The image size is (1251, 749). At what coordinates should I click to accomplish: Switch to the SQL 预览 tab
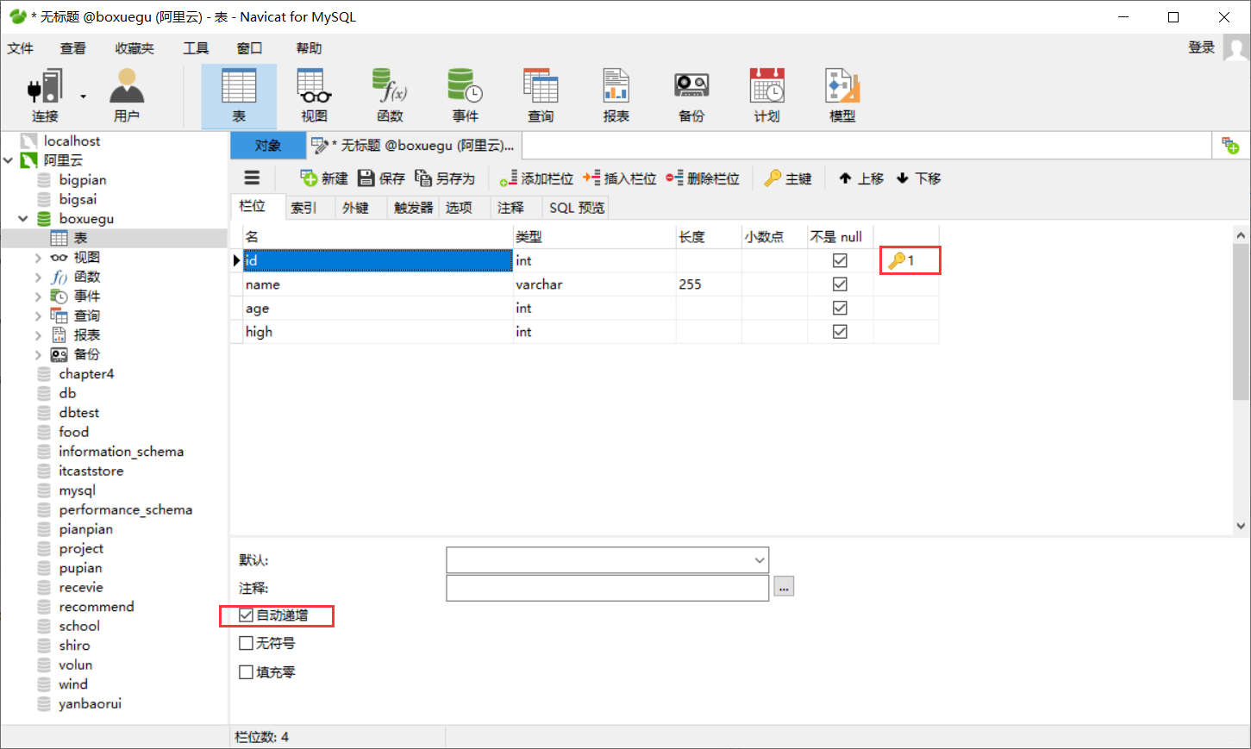(x=577, y=208)
